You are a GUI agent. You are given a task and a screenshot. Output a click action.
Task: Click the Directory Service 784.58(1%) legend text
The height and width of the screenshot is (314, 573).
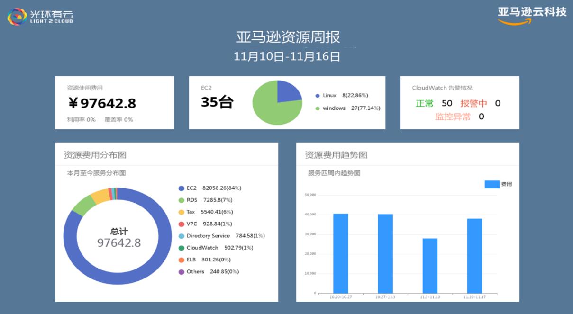[x=226, y=236]
